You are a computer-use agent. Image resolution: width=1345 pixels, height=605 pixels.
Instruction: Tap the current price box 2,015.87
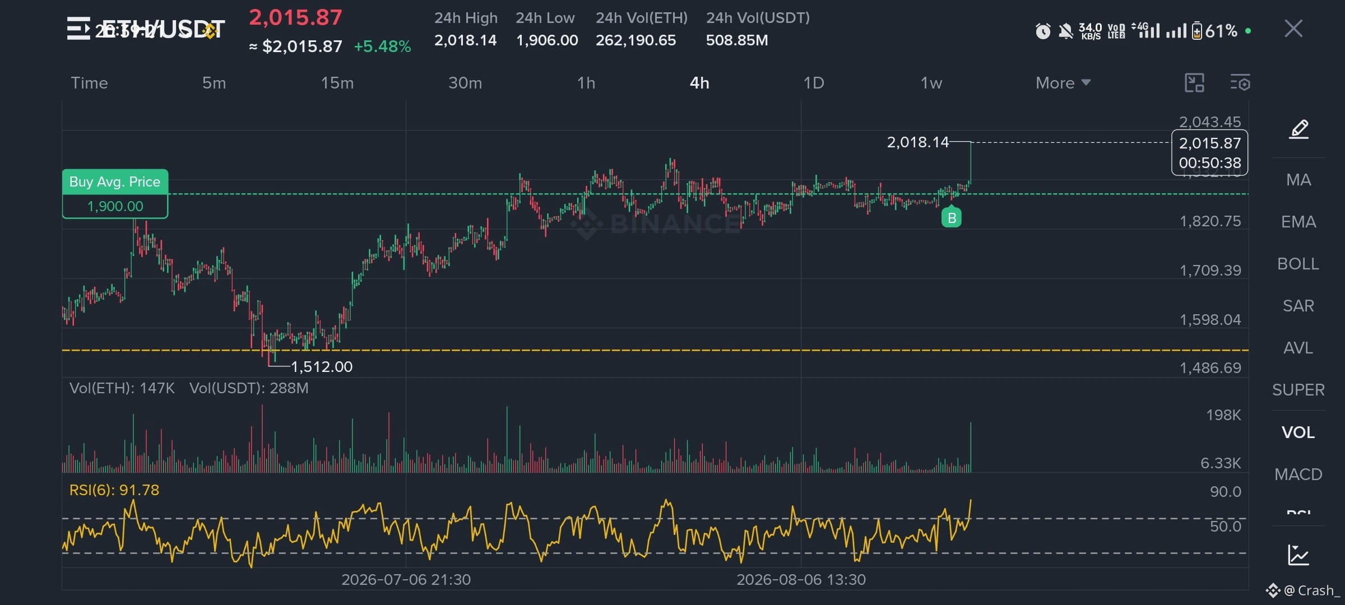[x=1209, y=152]
